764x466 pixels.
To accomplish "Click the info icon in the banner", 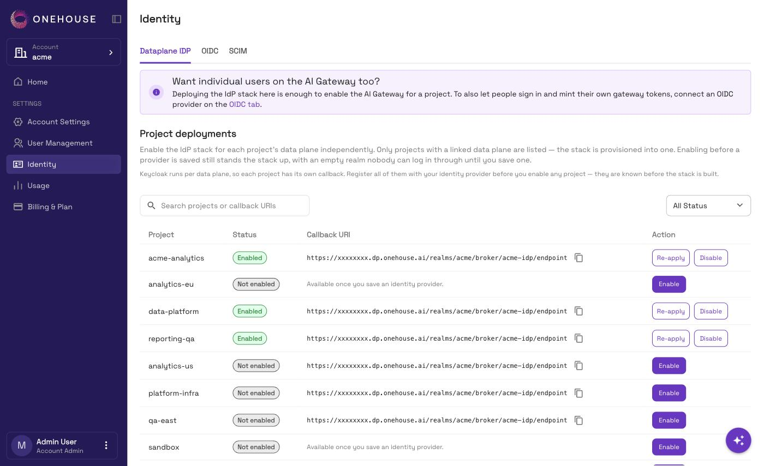I will (156, 92).
